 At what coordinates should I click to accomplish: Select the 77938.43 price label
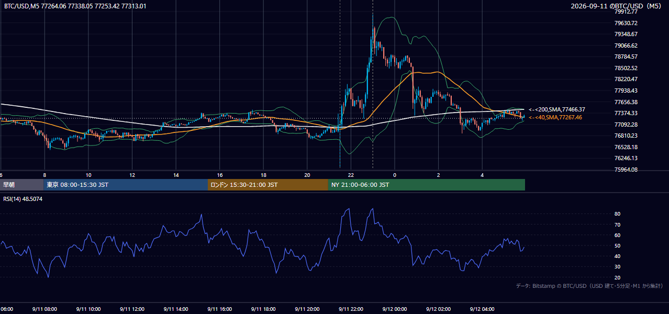click(x=626, y=91)
